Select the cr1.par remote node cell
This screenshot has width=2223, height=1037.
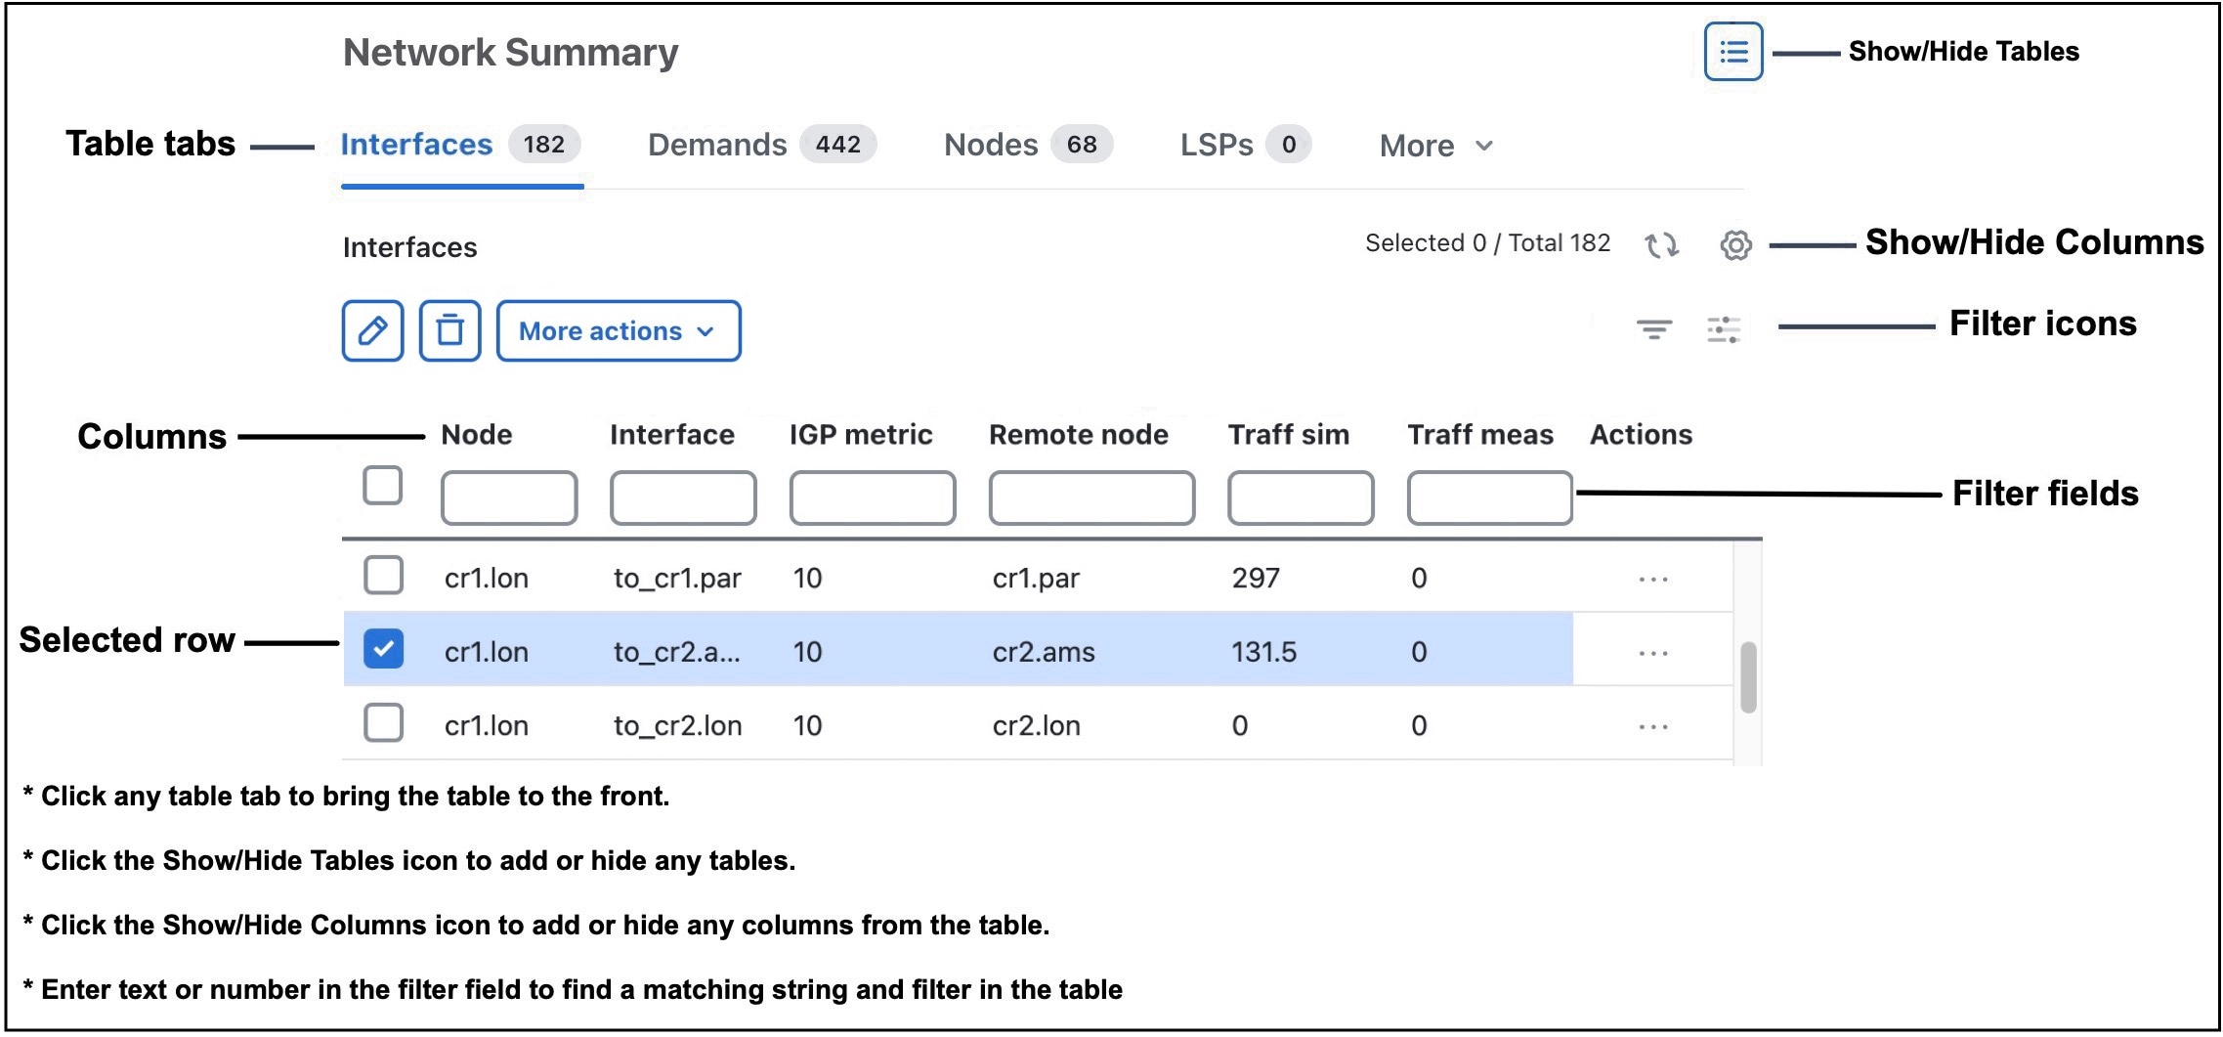tap(1036, 579)
